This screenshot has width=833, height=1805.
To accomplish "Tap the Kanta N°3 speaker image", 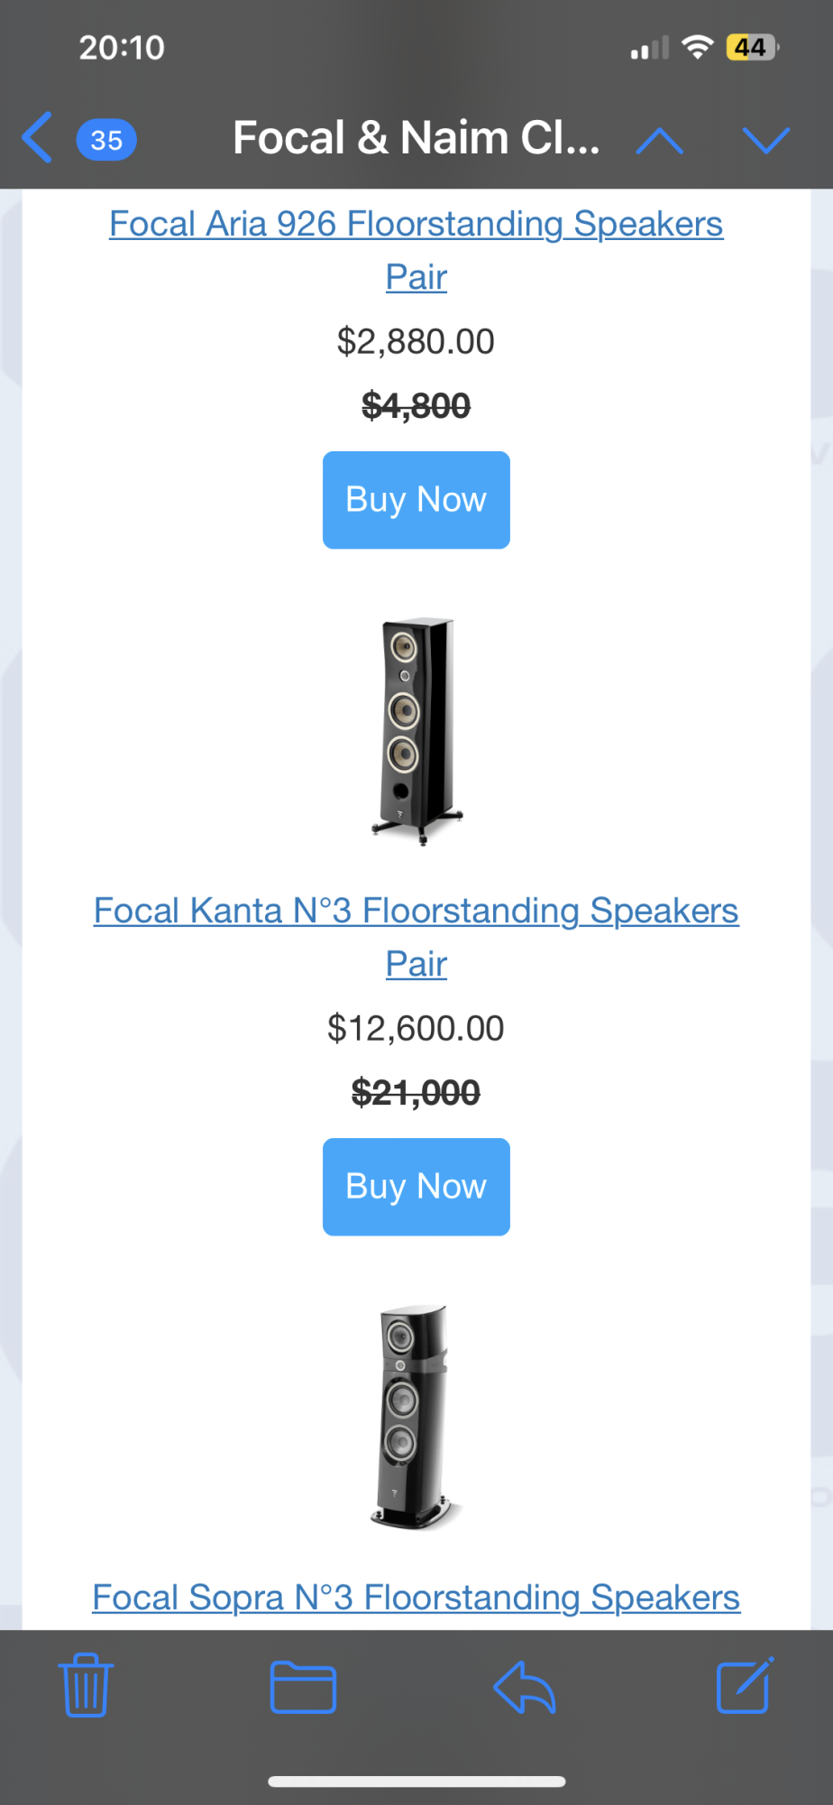I will tap(416, 731).
